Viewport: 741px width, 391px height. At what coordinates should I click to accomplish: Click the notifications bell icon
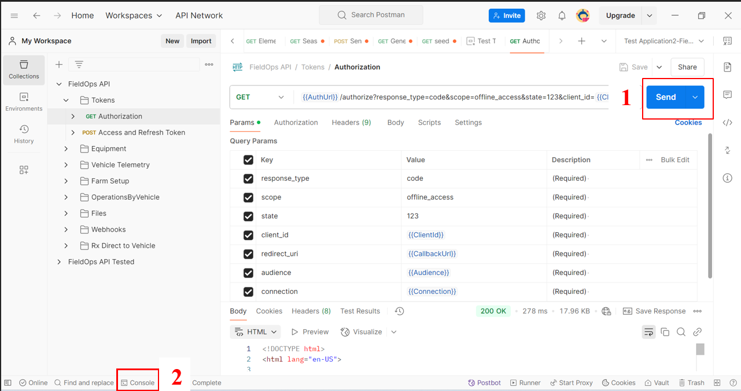pyautogui.click(x=562, y=16)
